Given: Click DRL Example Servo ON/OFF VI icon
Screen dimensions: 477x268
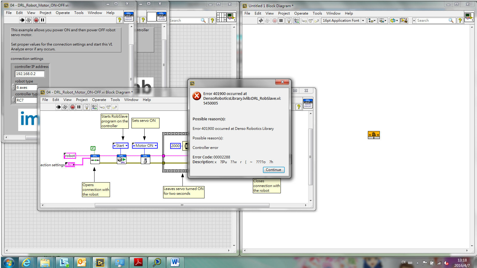Looking at the screenshot, I should [x=129, y=16].
